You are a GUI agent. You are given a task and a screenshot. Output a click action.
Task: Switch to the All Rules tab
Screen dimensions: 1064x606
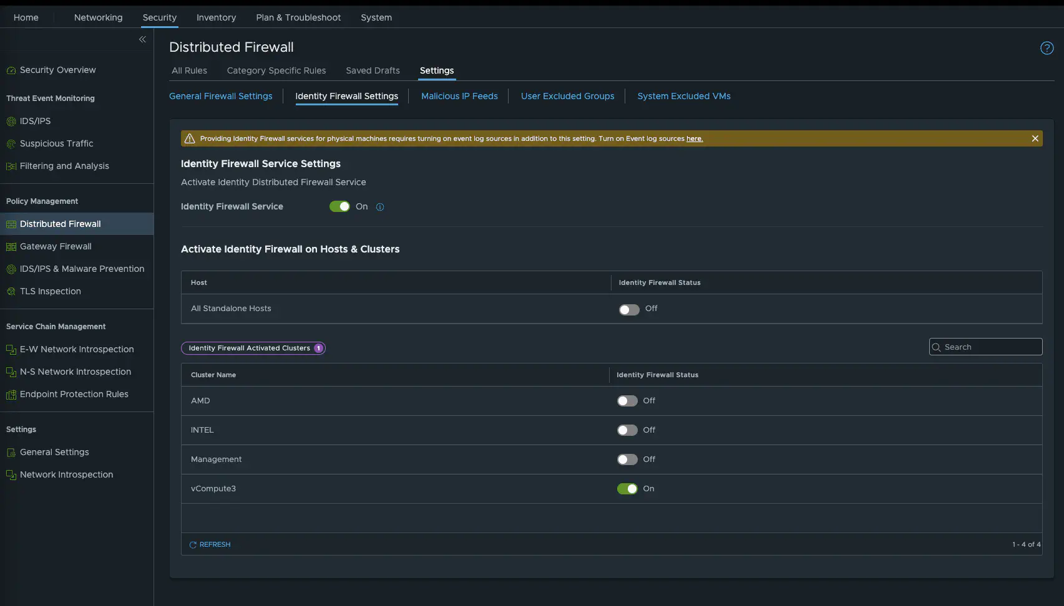pyautogui.click(x=189, y=70)
